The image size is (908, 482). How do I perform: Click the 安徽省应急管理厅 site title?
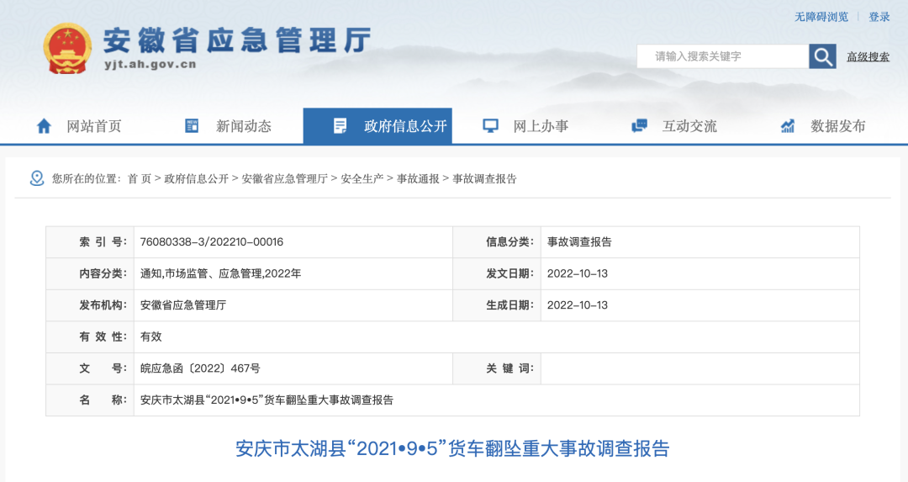click(x=237, y=40)
